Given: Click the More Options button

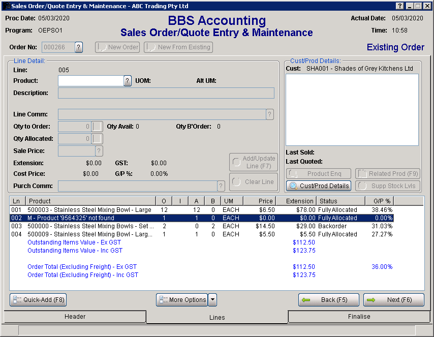Looking at the screenshot, I should coord(182,300).
